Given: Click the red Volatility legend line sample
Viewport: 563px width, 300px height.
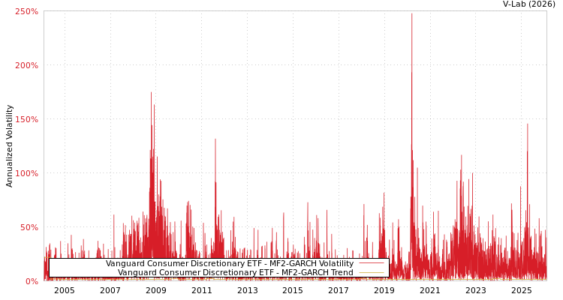Looking at the screenshot, I should tap(372, 264).
